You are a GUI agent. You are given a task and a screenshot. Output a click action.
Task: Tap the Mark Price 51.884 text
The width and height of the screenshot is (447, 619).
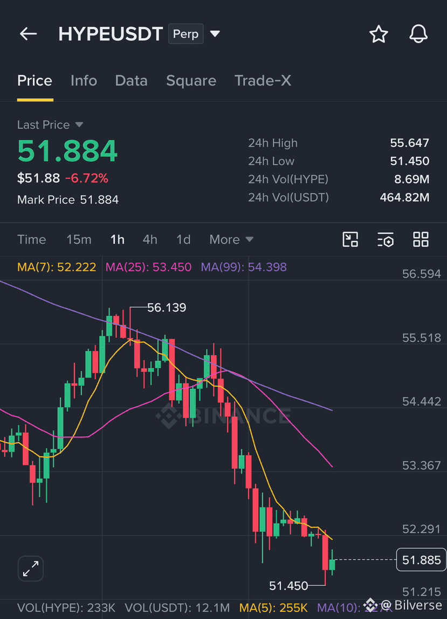click(67, 200)
